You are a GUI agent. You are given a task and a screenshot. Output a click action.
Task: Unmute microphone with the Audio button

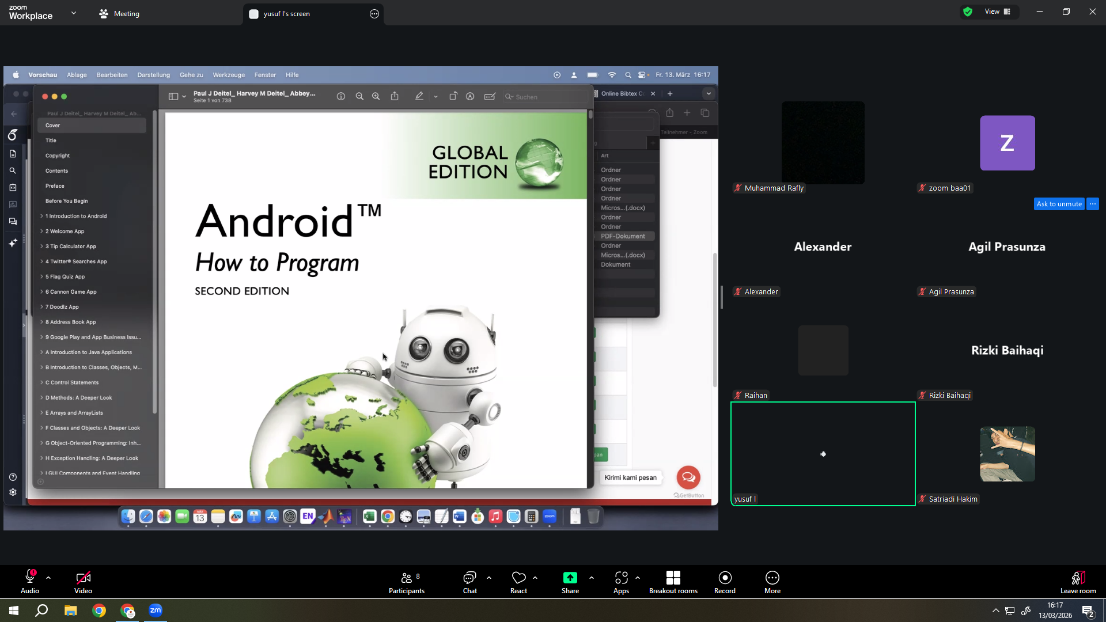(x=30, y=582)
